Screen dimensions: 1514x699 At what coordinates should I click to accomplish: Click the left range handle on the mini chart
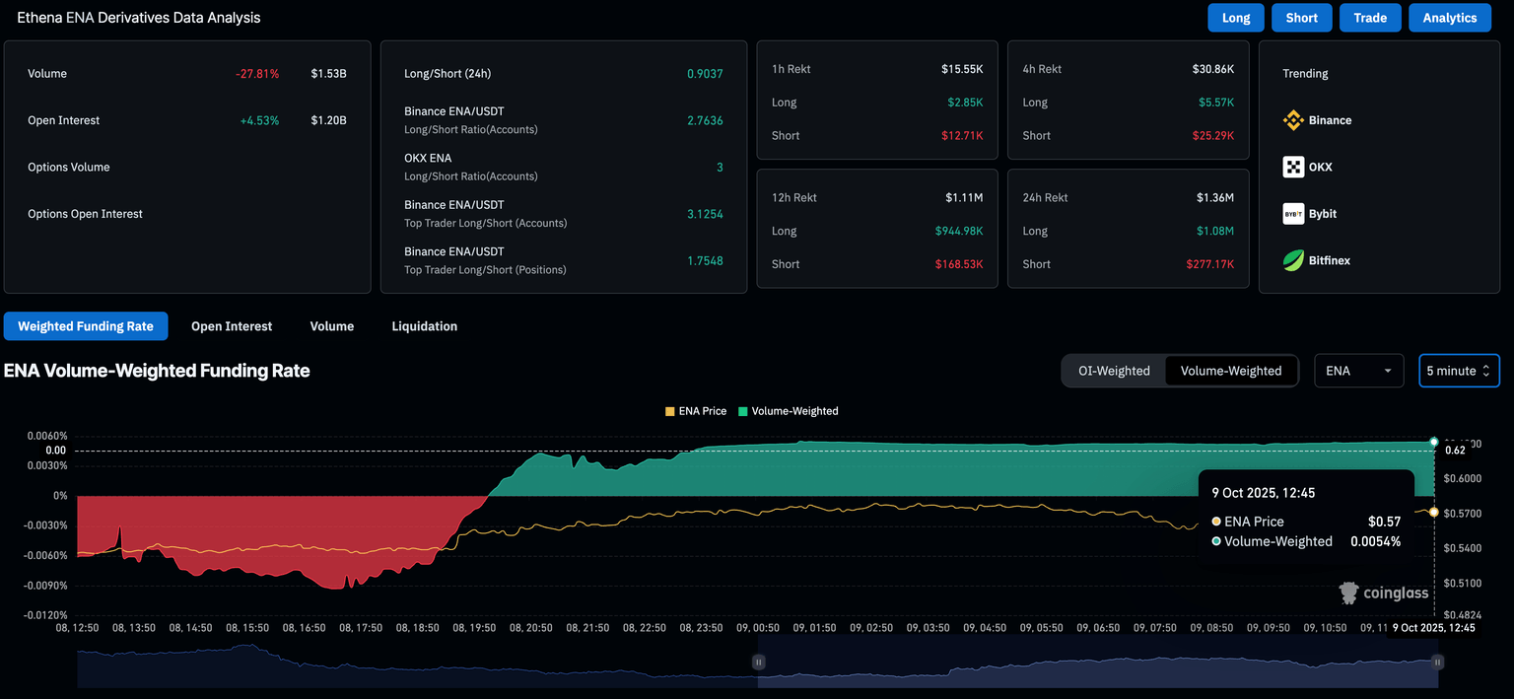(759, 663)
